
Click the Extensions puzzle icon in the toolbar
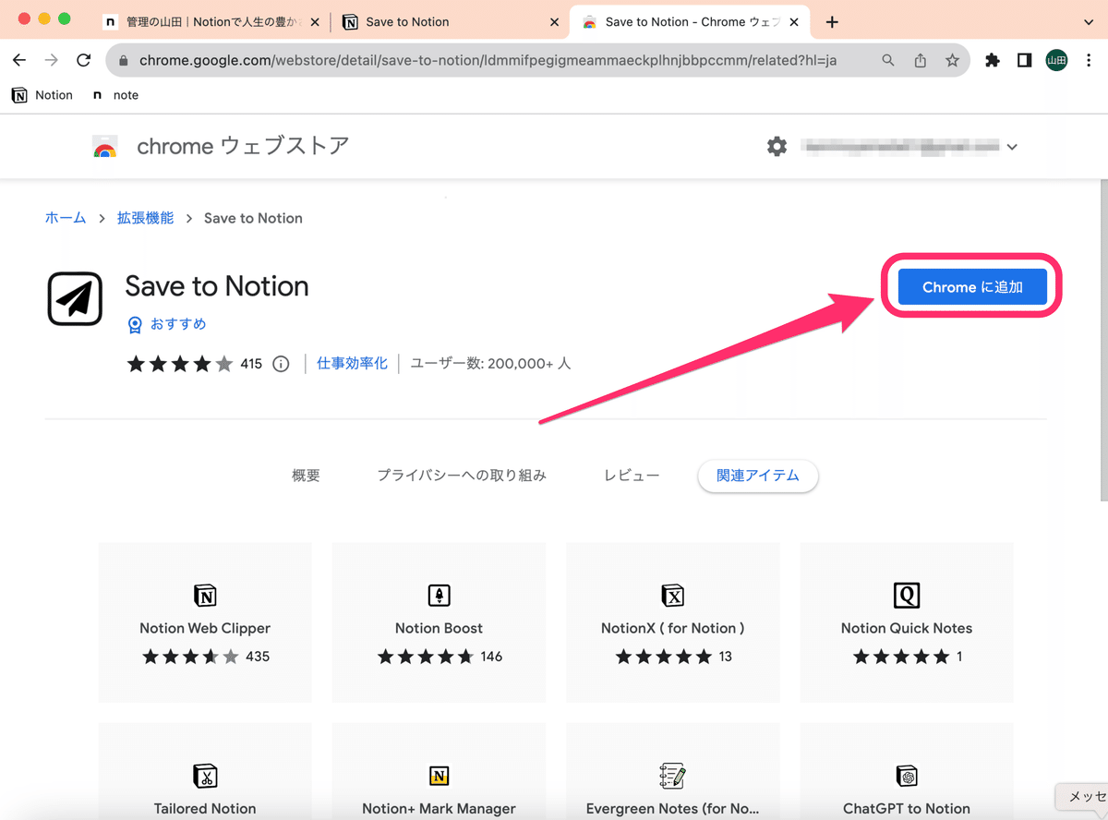(991, 59)
